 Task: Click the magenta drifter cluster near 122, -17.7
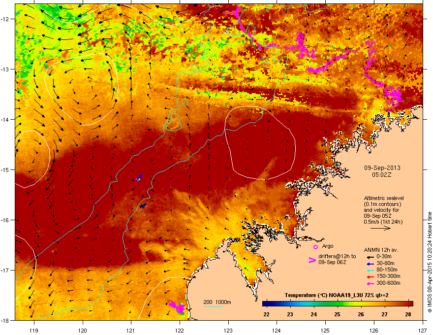[x=177, y=307]
